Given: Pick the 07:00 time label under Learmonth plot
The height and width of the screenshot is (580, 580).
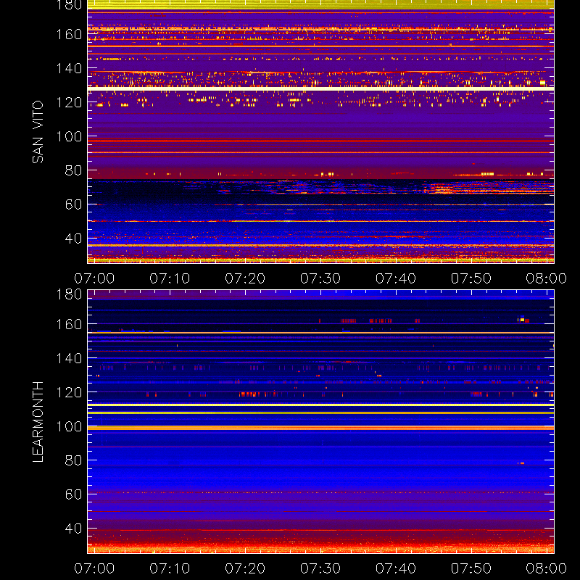Looking at the screenshot, I should point(94,568).
